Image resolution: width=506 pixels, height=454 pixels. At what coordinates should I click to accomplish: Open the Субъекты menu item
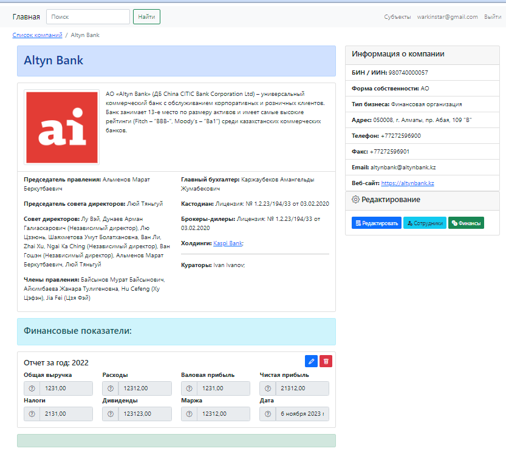point(397,17)
